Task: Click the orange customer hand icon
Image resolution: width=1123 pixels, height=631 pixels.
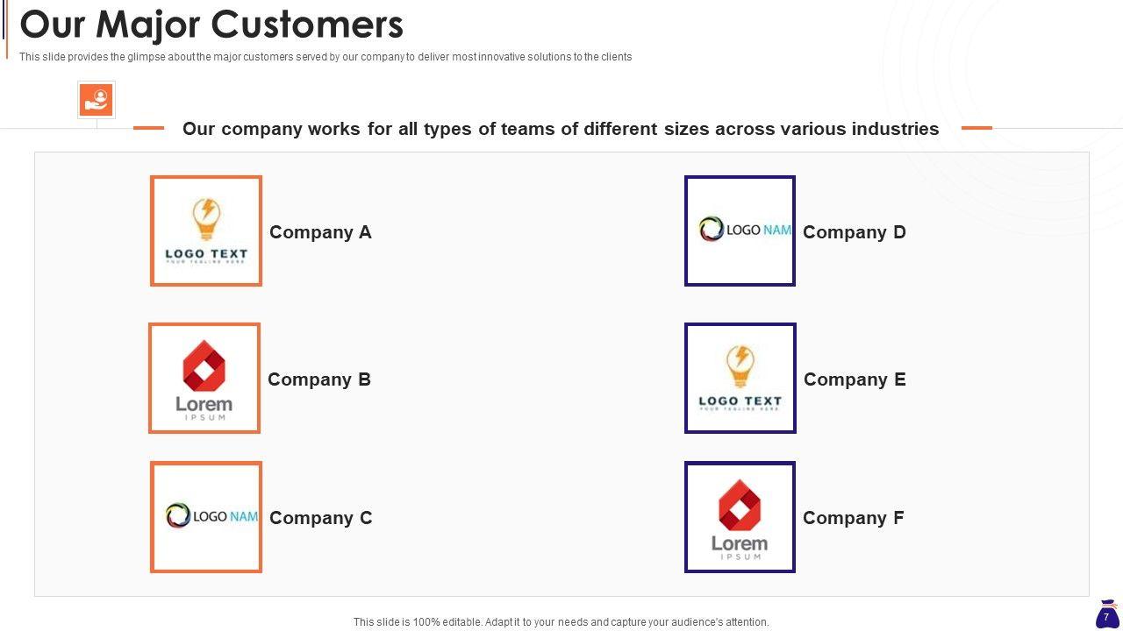Action: tap(97, 100)
